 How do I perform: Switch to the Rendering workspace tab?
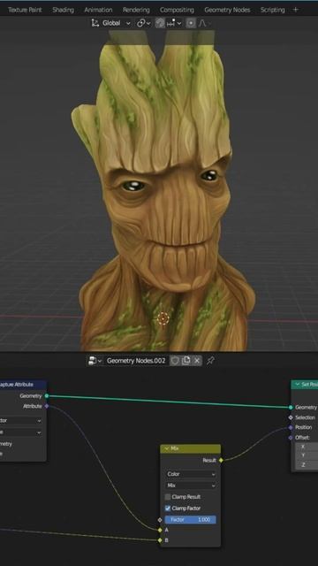coord(136,10)
